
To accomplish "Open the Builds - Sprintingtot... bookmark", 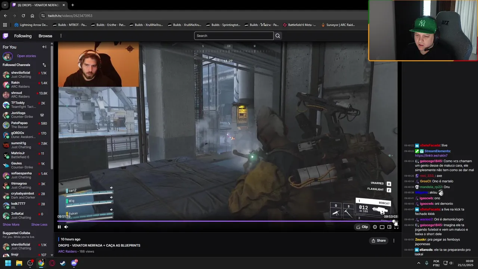I will tap(223, 25).
